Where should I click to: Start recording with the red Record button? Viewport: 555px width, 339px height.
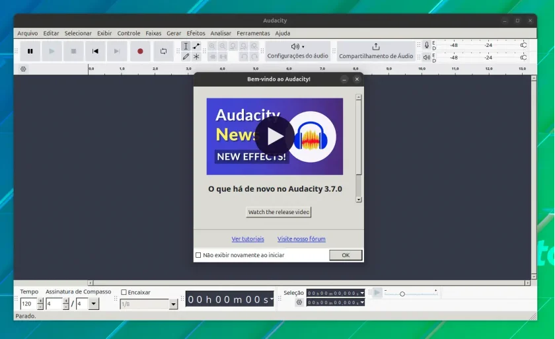coord(140,52)
